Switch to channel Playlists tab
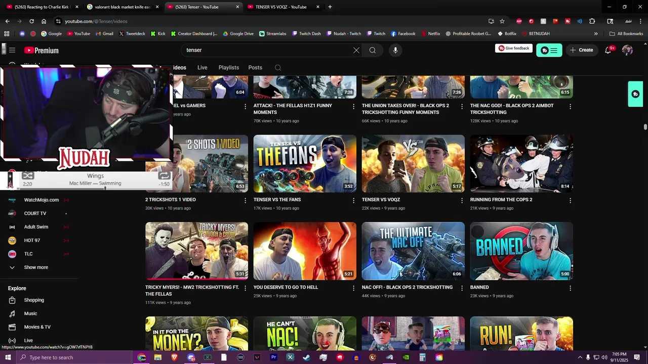 (229, 68)
